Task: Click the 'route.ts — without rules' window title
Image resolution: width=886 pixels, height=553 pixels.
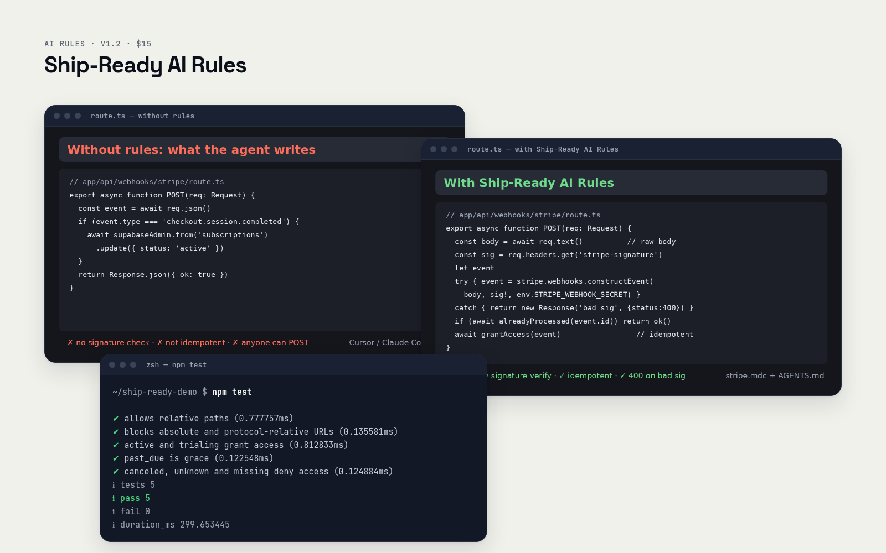Action: (x=142, y=116)
